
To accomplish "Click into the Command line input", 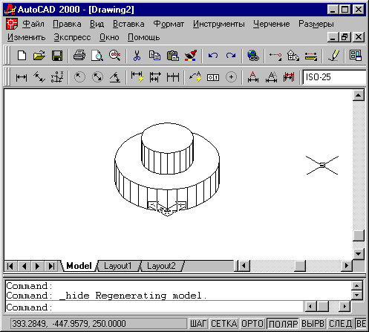I will [x=154, y=307].
